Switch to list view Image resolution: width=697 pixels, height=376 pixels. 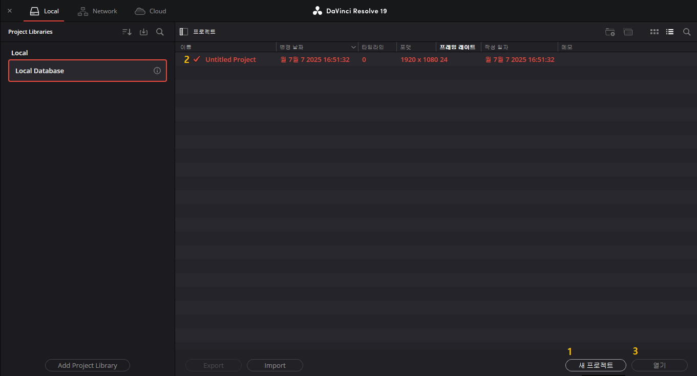[669, 32]
